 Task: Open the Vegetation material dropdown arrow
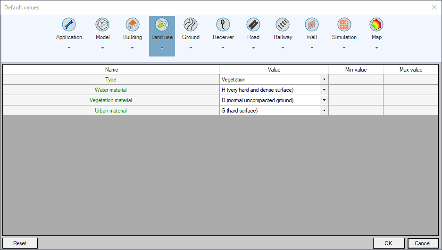pyautogui.click(x=324, y=100)
